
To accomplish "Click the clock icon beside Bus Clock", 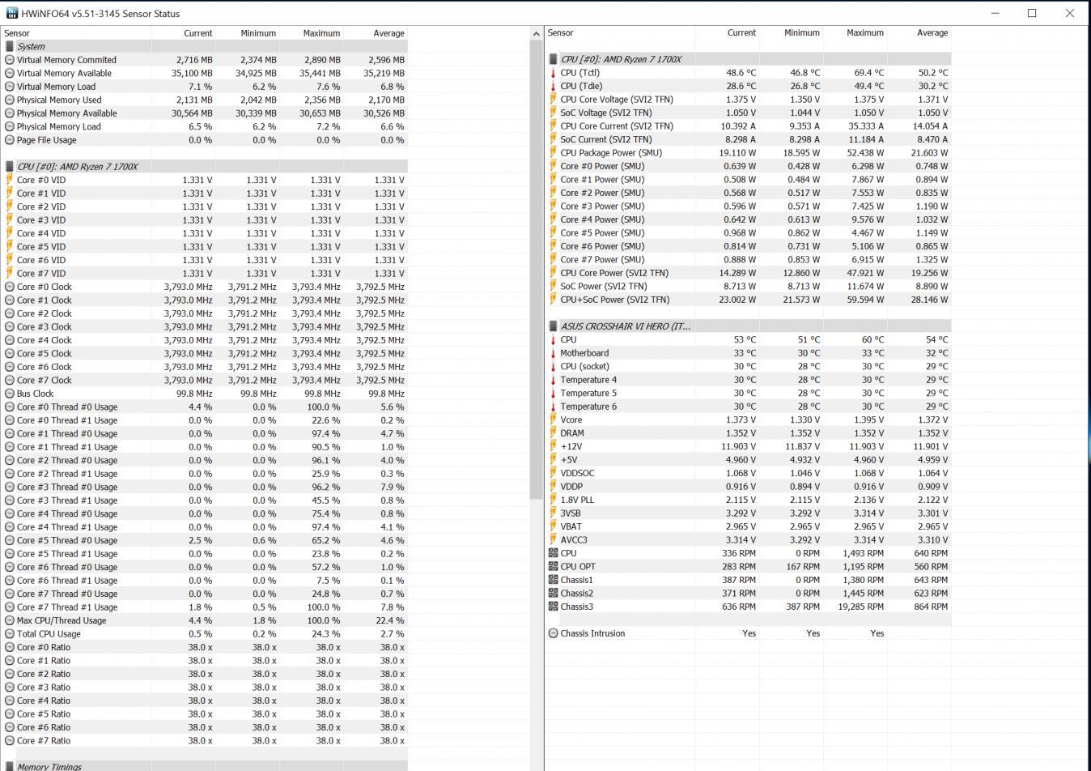I will tap(10, 394).
